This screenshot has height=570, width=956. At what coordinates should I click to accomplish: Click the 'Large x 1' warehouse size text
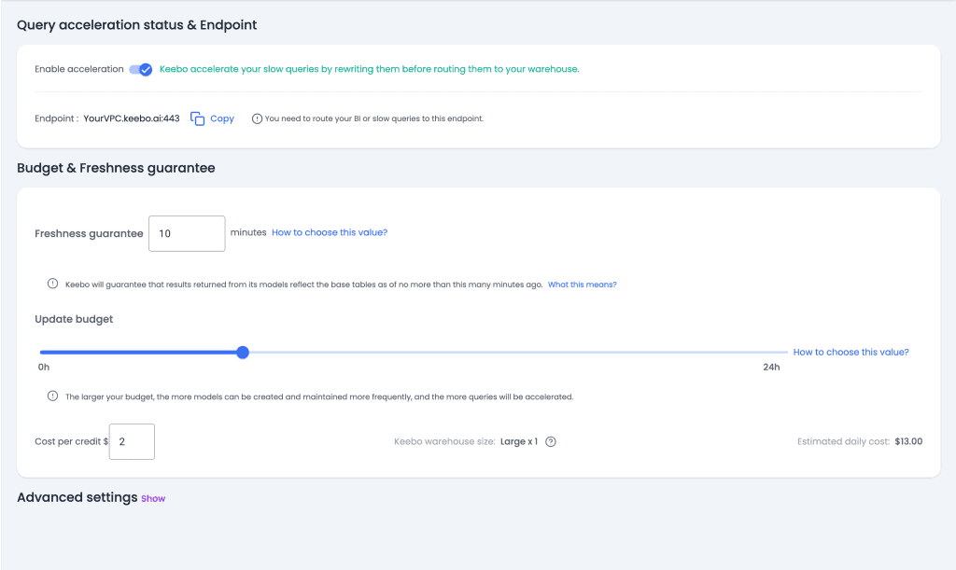[x=519, y=441]
